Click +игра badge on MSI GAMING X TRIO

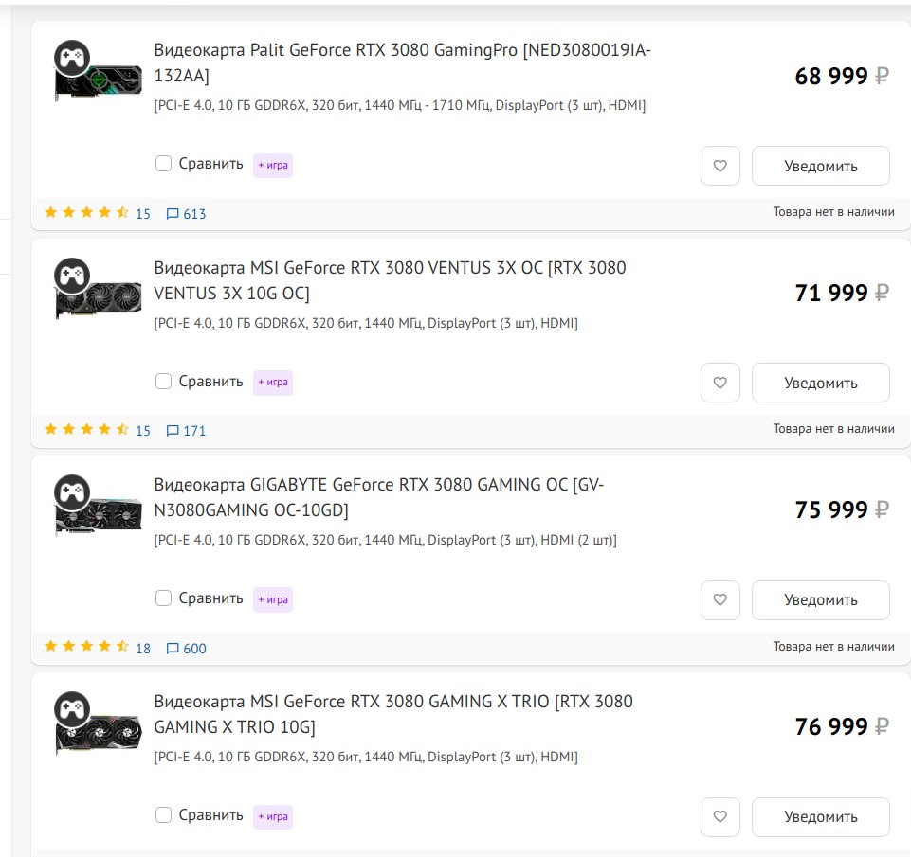272,816
